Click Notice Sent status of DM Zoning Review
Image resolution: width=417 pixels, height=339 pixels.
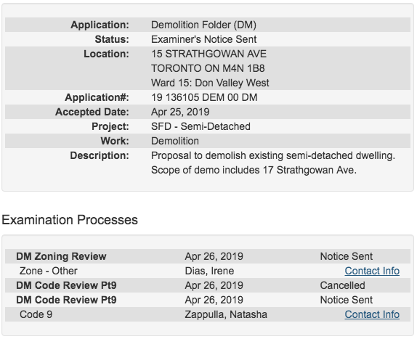pyautogui.click(x=346, y=256)
